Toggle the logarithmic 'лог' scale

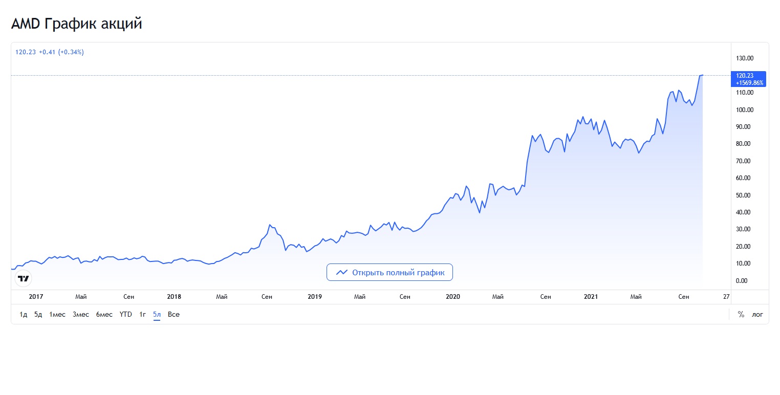click(757, 314)
